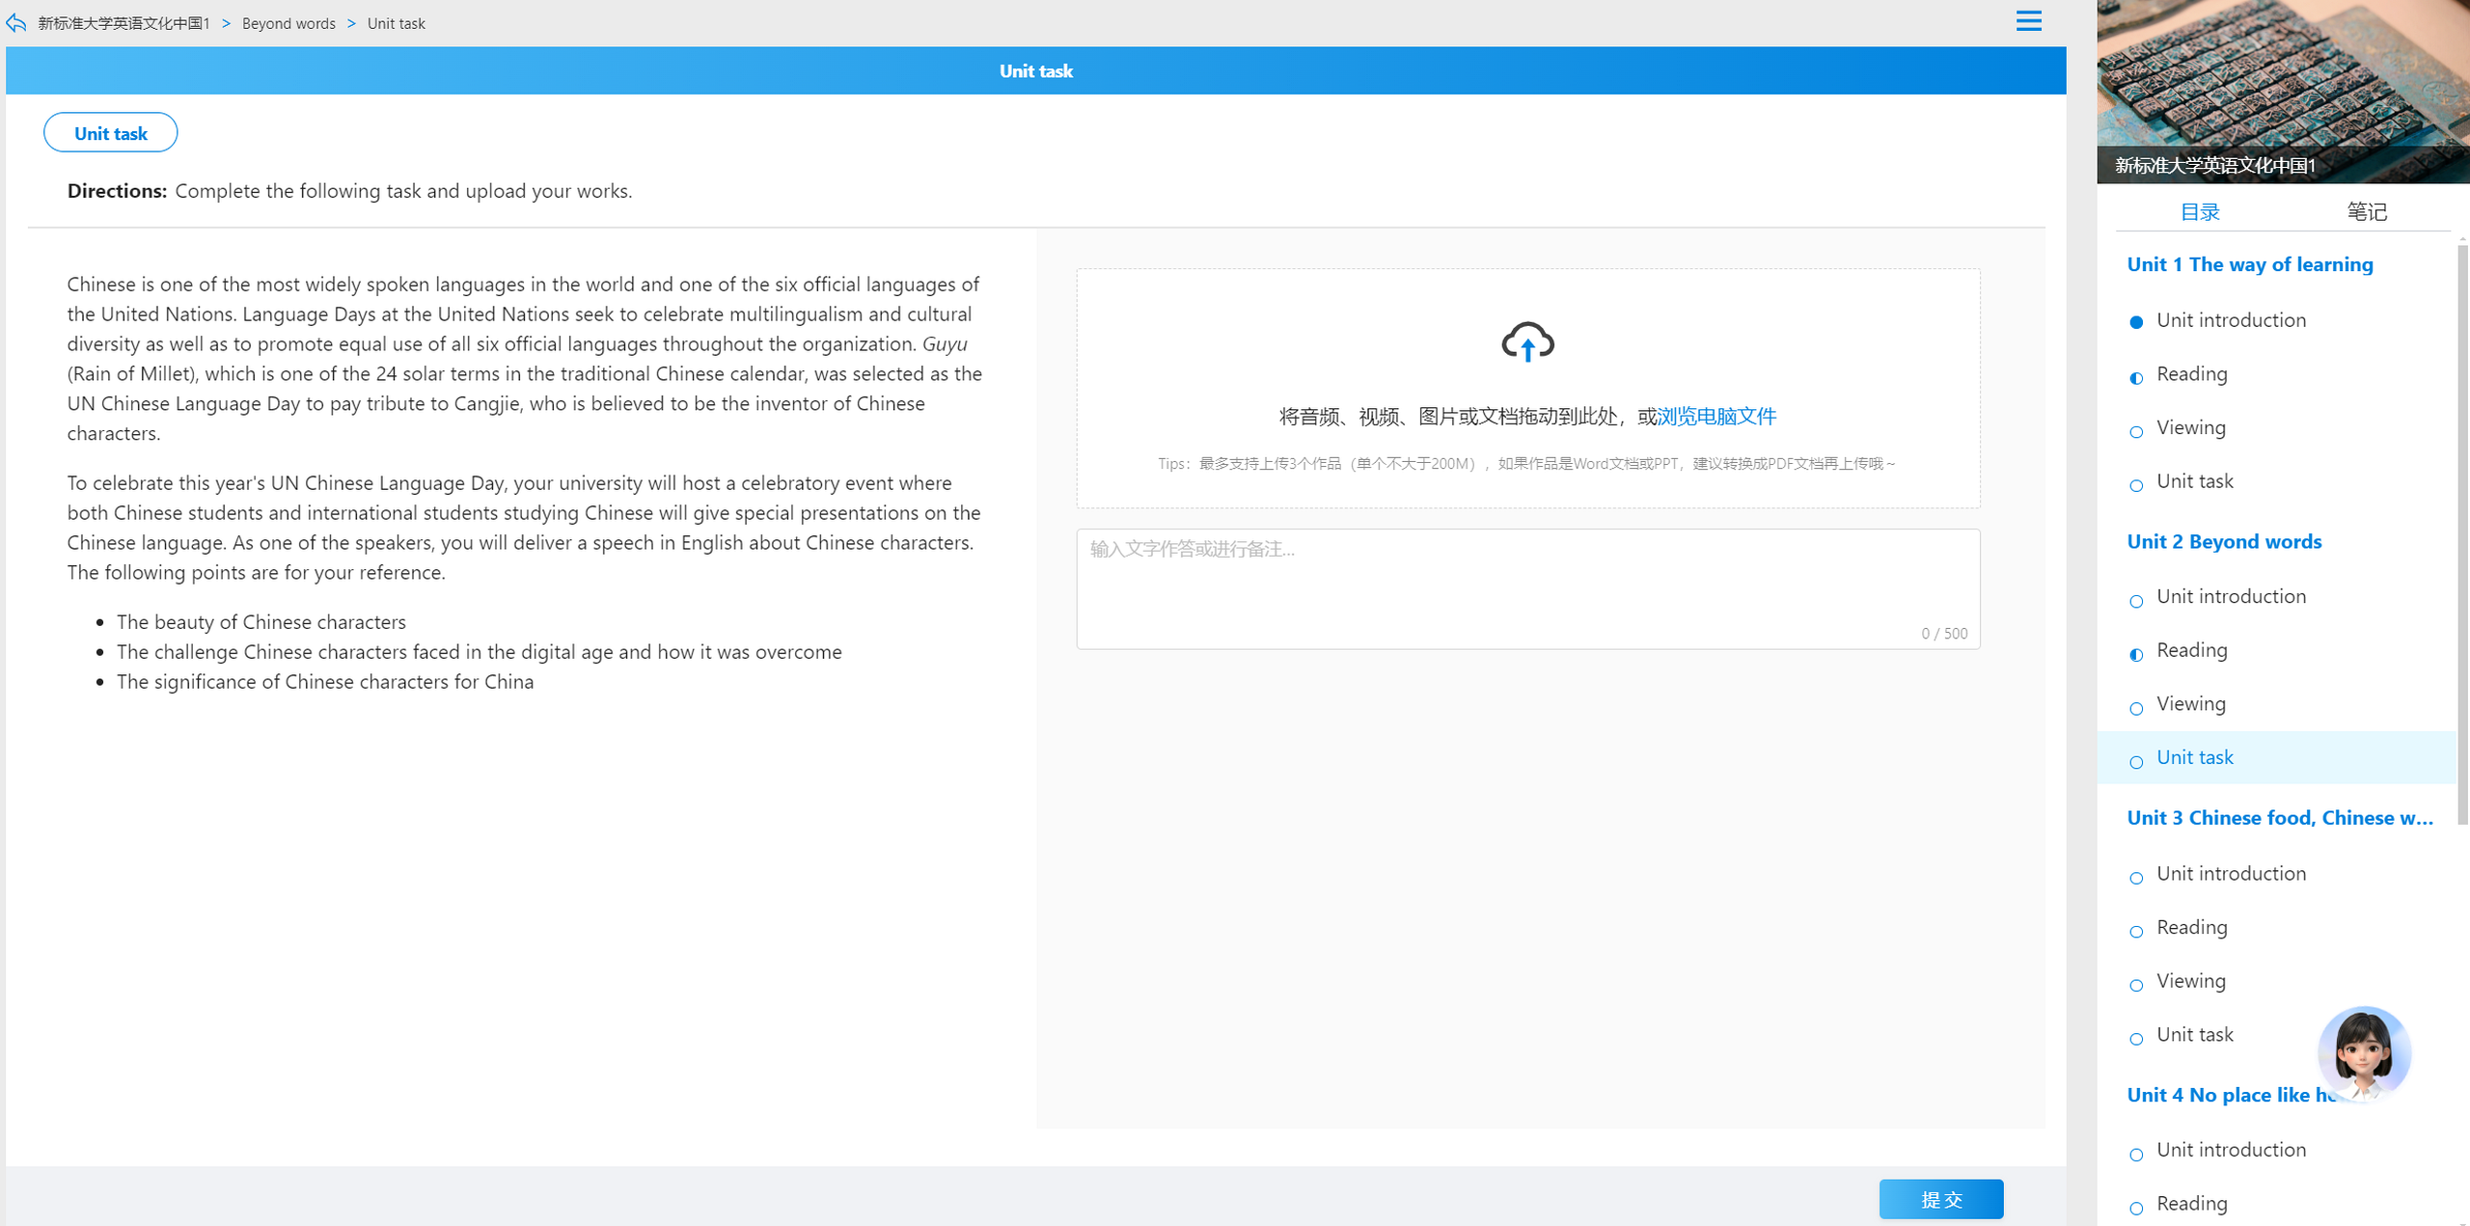The width and height of the screenshot is (2470, 1226).
Task: Collapse Unit 1 The way of learning
Action: 2249,264
